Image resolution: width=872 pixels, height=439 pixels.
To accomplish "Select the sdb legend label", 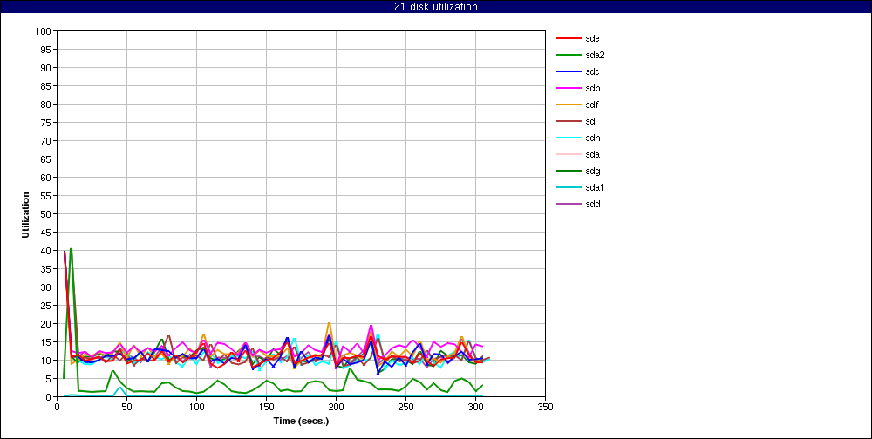I will [592, 88].
